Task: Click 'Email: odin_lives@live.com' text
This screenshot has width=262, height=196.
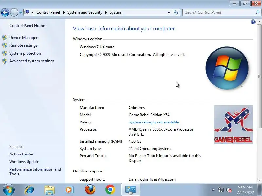Action: [x=152, y=179]
